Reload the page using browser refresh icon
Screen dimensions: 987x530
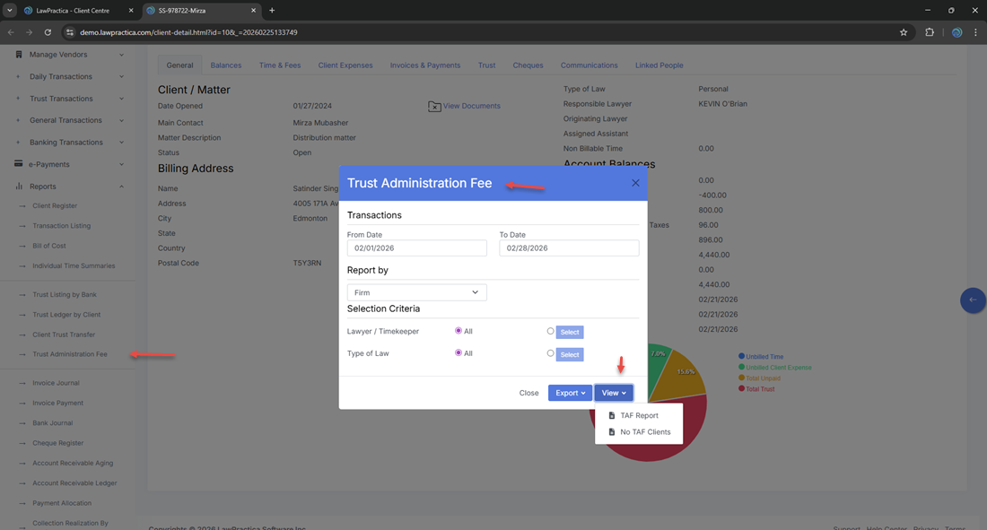[x=48, y=32]
